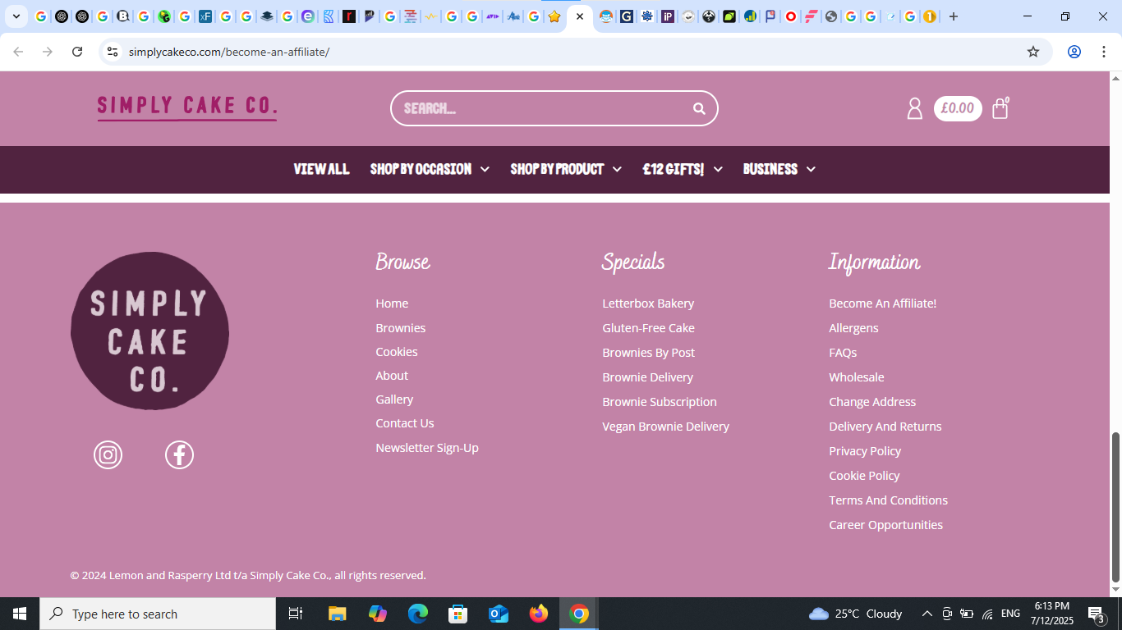1122x630 pixels.
Task: Open Brownies By Post link
Action: point(649,353)
